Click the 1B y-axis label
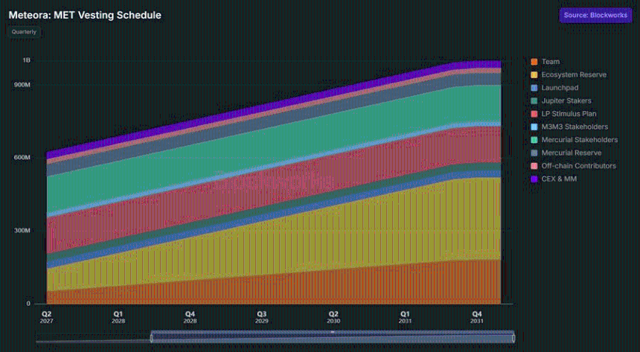640x352 pixels. pyautogui.click(x=27, y=60)
